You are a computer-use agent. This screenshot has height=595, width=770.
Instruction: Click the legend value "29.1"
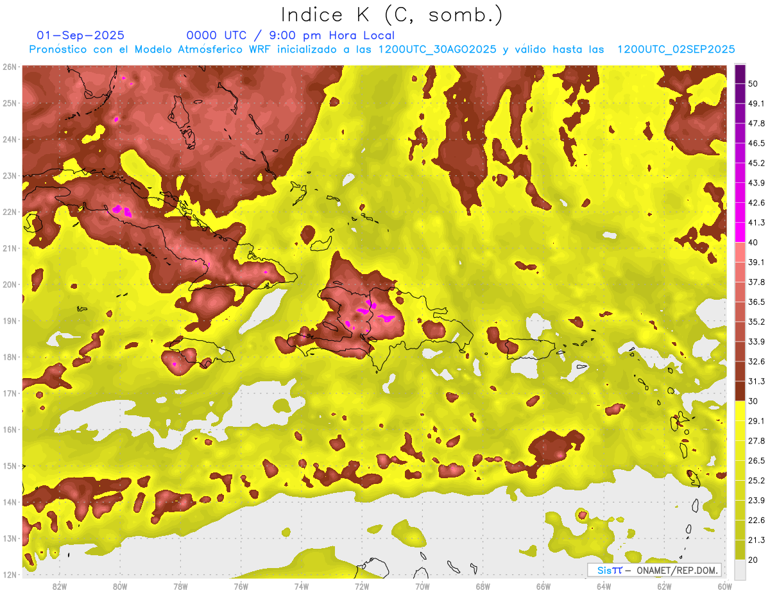[756, 420]
